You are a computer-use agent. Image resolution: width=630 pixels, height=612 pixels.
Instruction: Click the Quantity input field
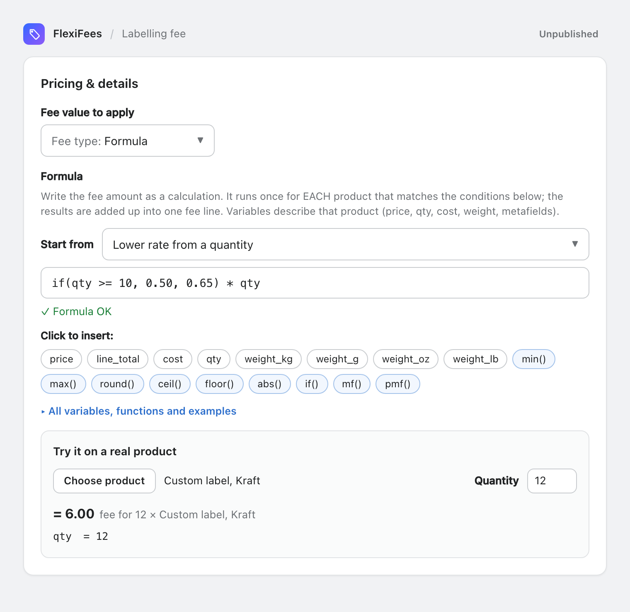tap(552, 481)
